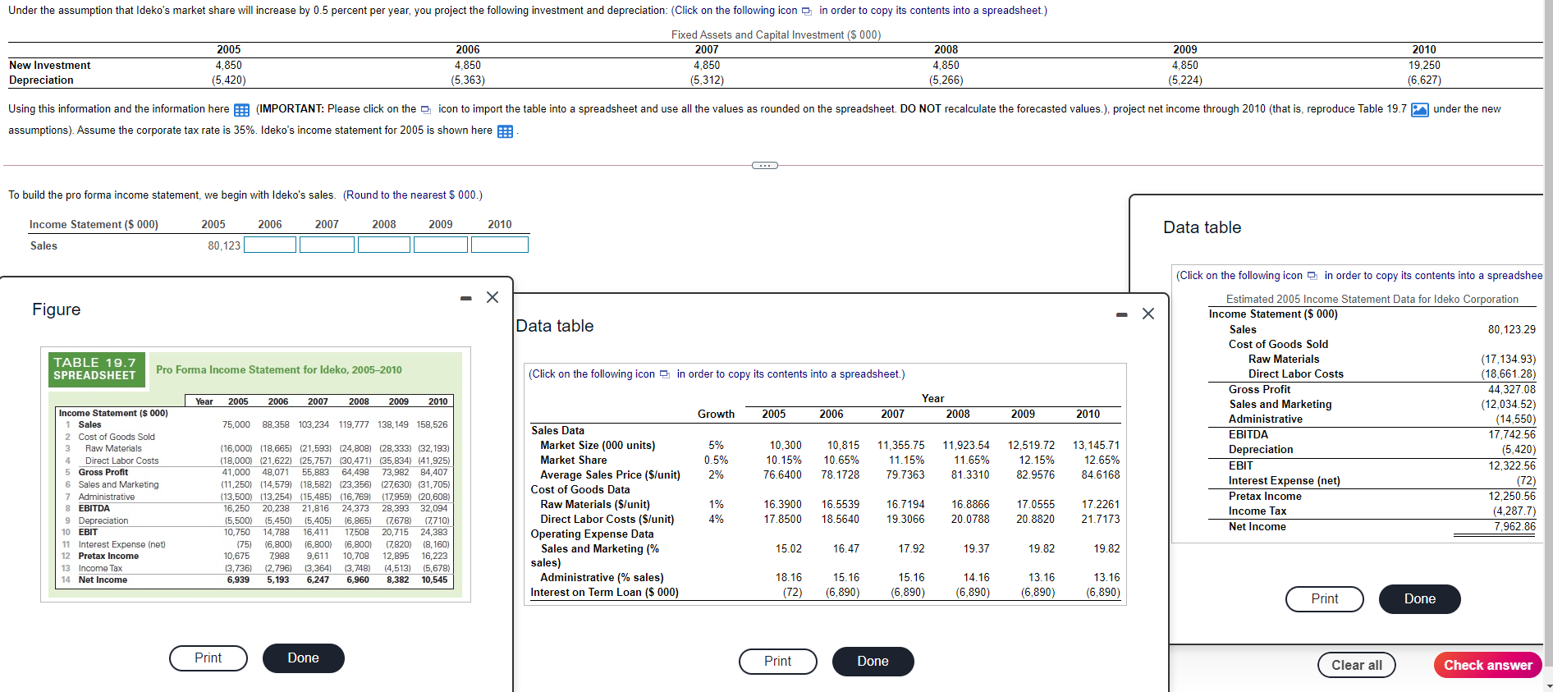Screen dimensions: 1553x692
Task: Click the Clear all button
Action: click(1356, 665)
